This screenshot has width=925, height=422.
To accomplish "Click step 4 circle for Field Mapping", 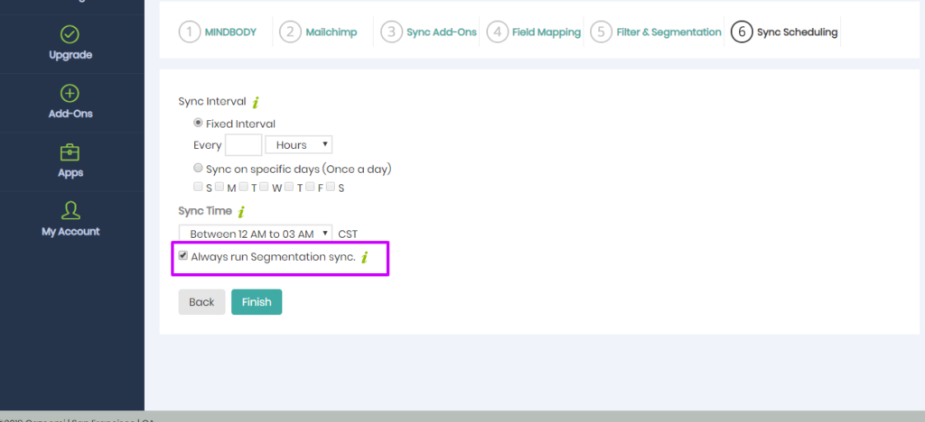I will point(498,32).
